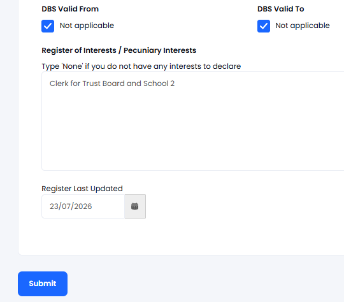Uncheck Not applicable under DBS Valid From
This screenshot has width=344, height=302.
48,26
